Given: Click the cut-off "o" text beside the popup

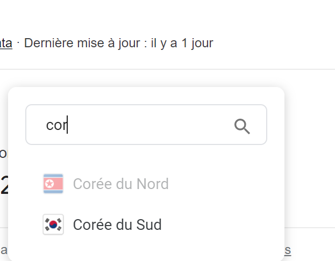Looking at the screenshot, I should pos(3,154).
